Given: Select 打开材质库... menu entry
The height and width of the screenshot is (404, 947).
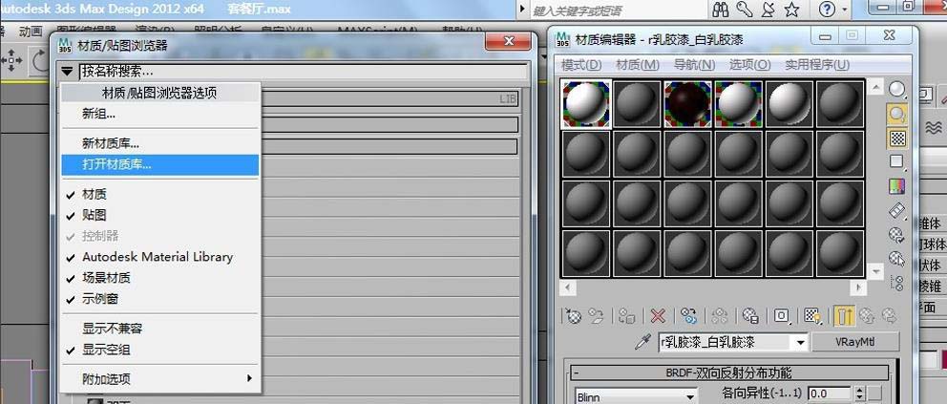Looking at the screenshot, I should click(160, 164).
